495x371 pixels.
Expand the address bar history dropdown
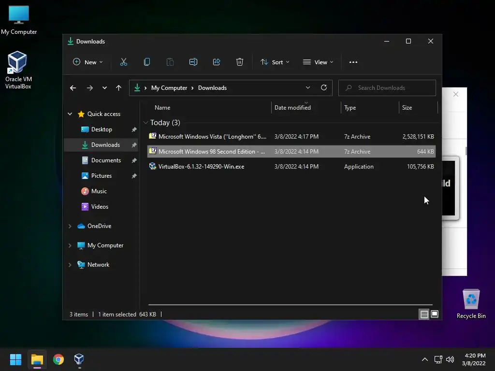(x=308, y=88)
